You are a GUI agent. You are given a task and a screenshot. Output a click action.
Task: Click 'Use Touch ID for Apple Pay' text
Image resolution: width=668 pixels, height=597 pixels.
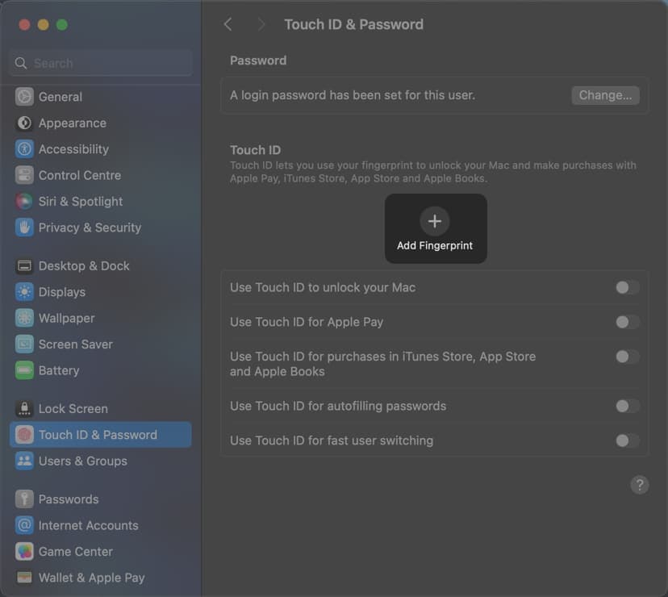(307, 322)
